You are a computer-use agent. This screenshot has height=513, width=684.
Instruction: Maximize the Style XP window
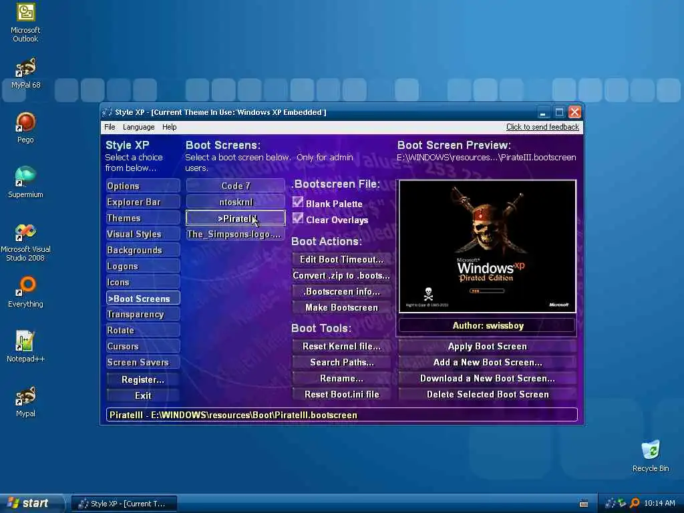(x=559, y=112)
